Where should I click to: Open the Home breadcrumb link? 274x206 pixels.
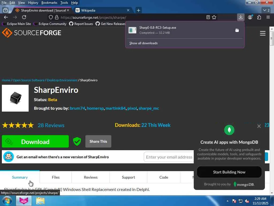click(x=6, y=80)
